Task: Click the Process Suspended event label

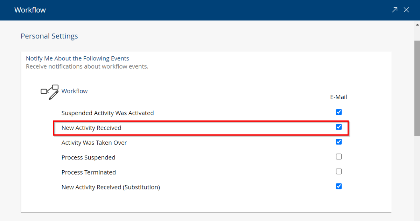Action: pyautogui.click(x=88, y=158)
